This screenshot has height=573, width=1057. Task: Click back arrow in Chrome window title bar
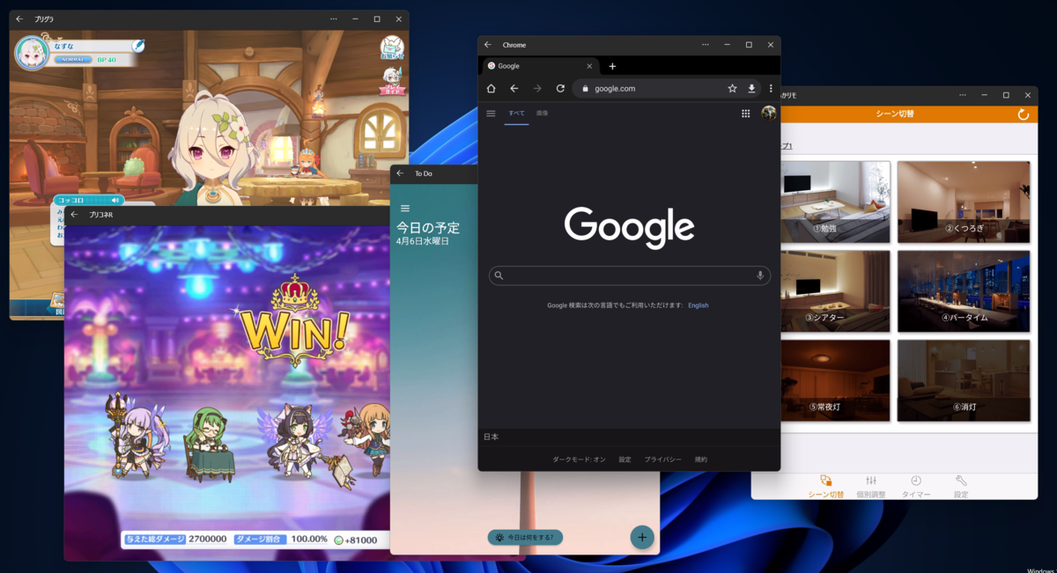click(x=488, y=45)
